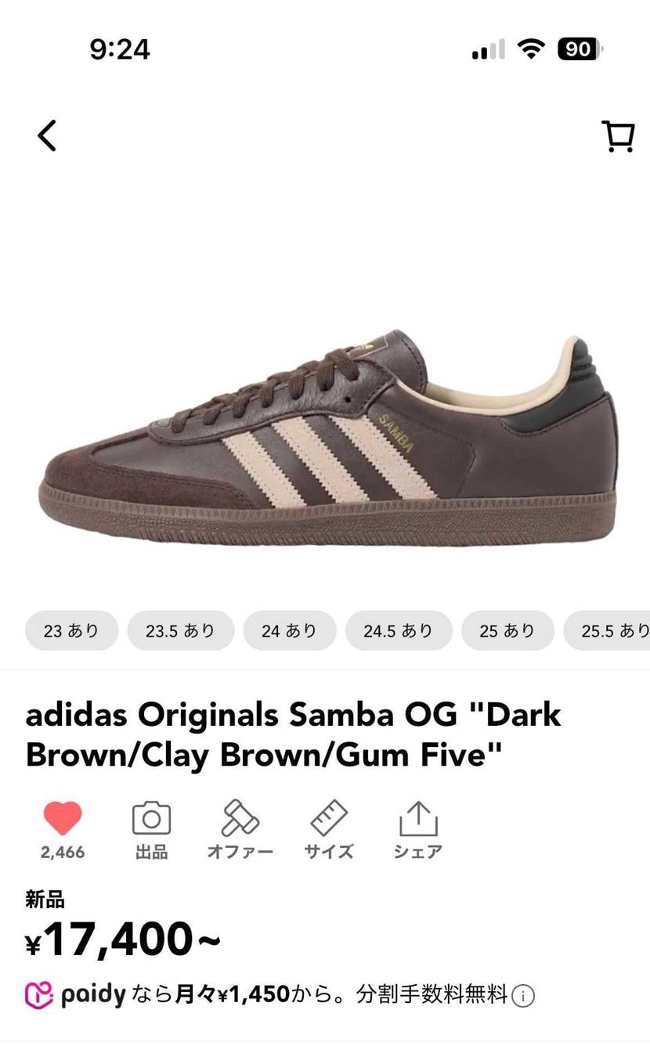Tap the ¥17,400~ new item price

click(123, 940)
